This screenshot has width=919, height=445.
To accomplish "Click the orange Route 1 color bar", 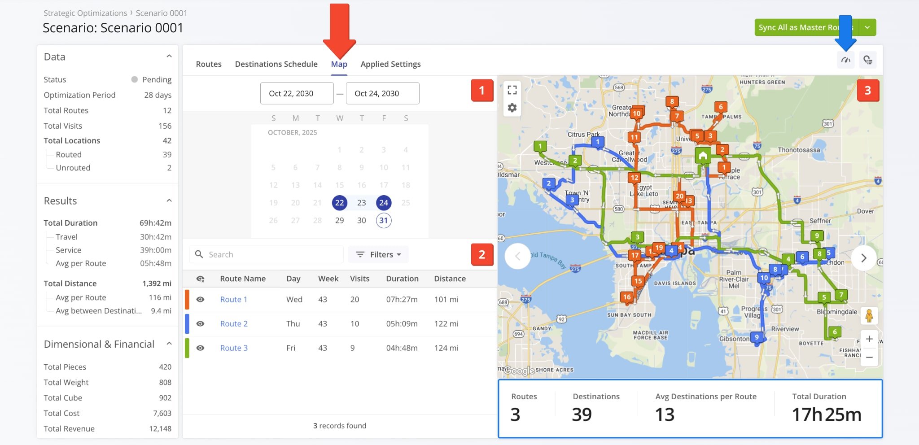I will (187, 300).
